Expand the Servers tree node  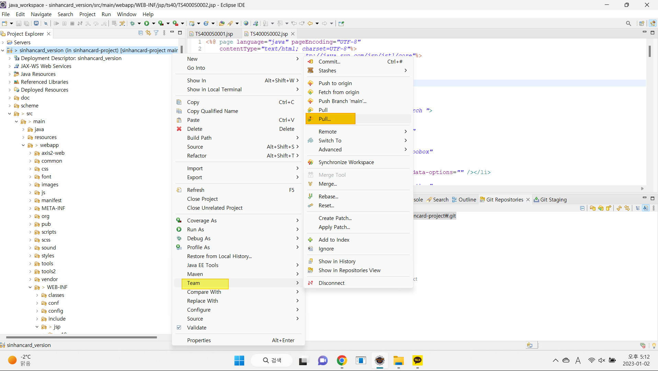click(3, 43)
